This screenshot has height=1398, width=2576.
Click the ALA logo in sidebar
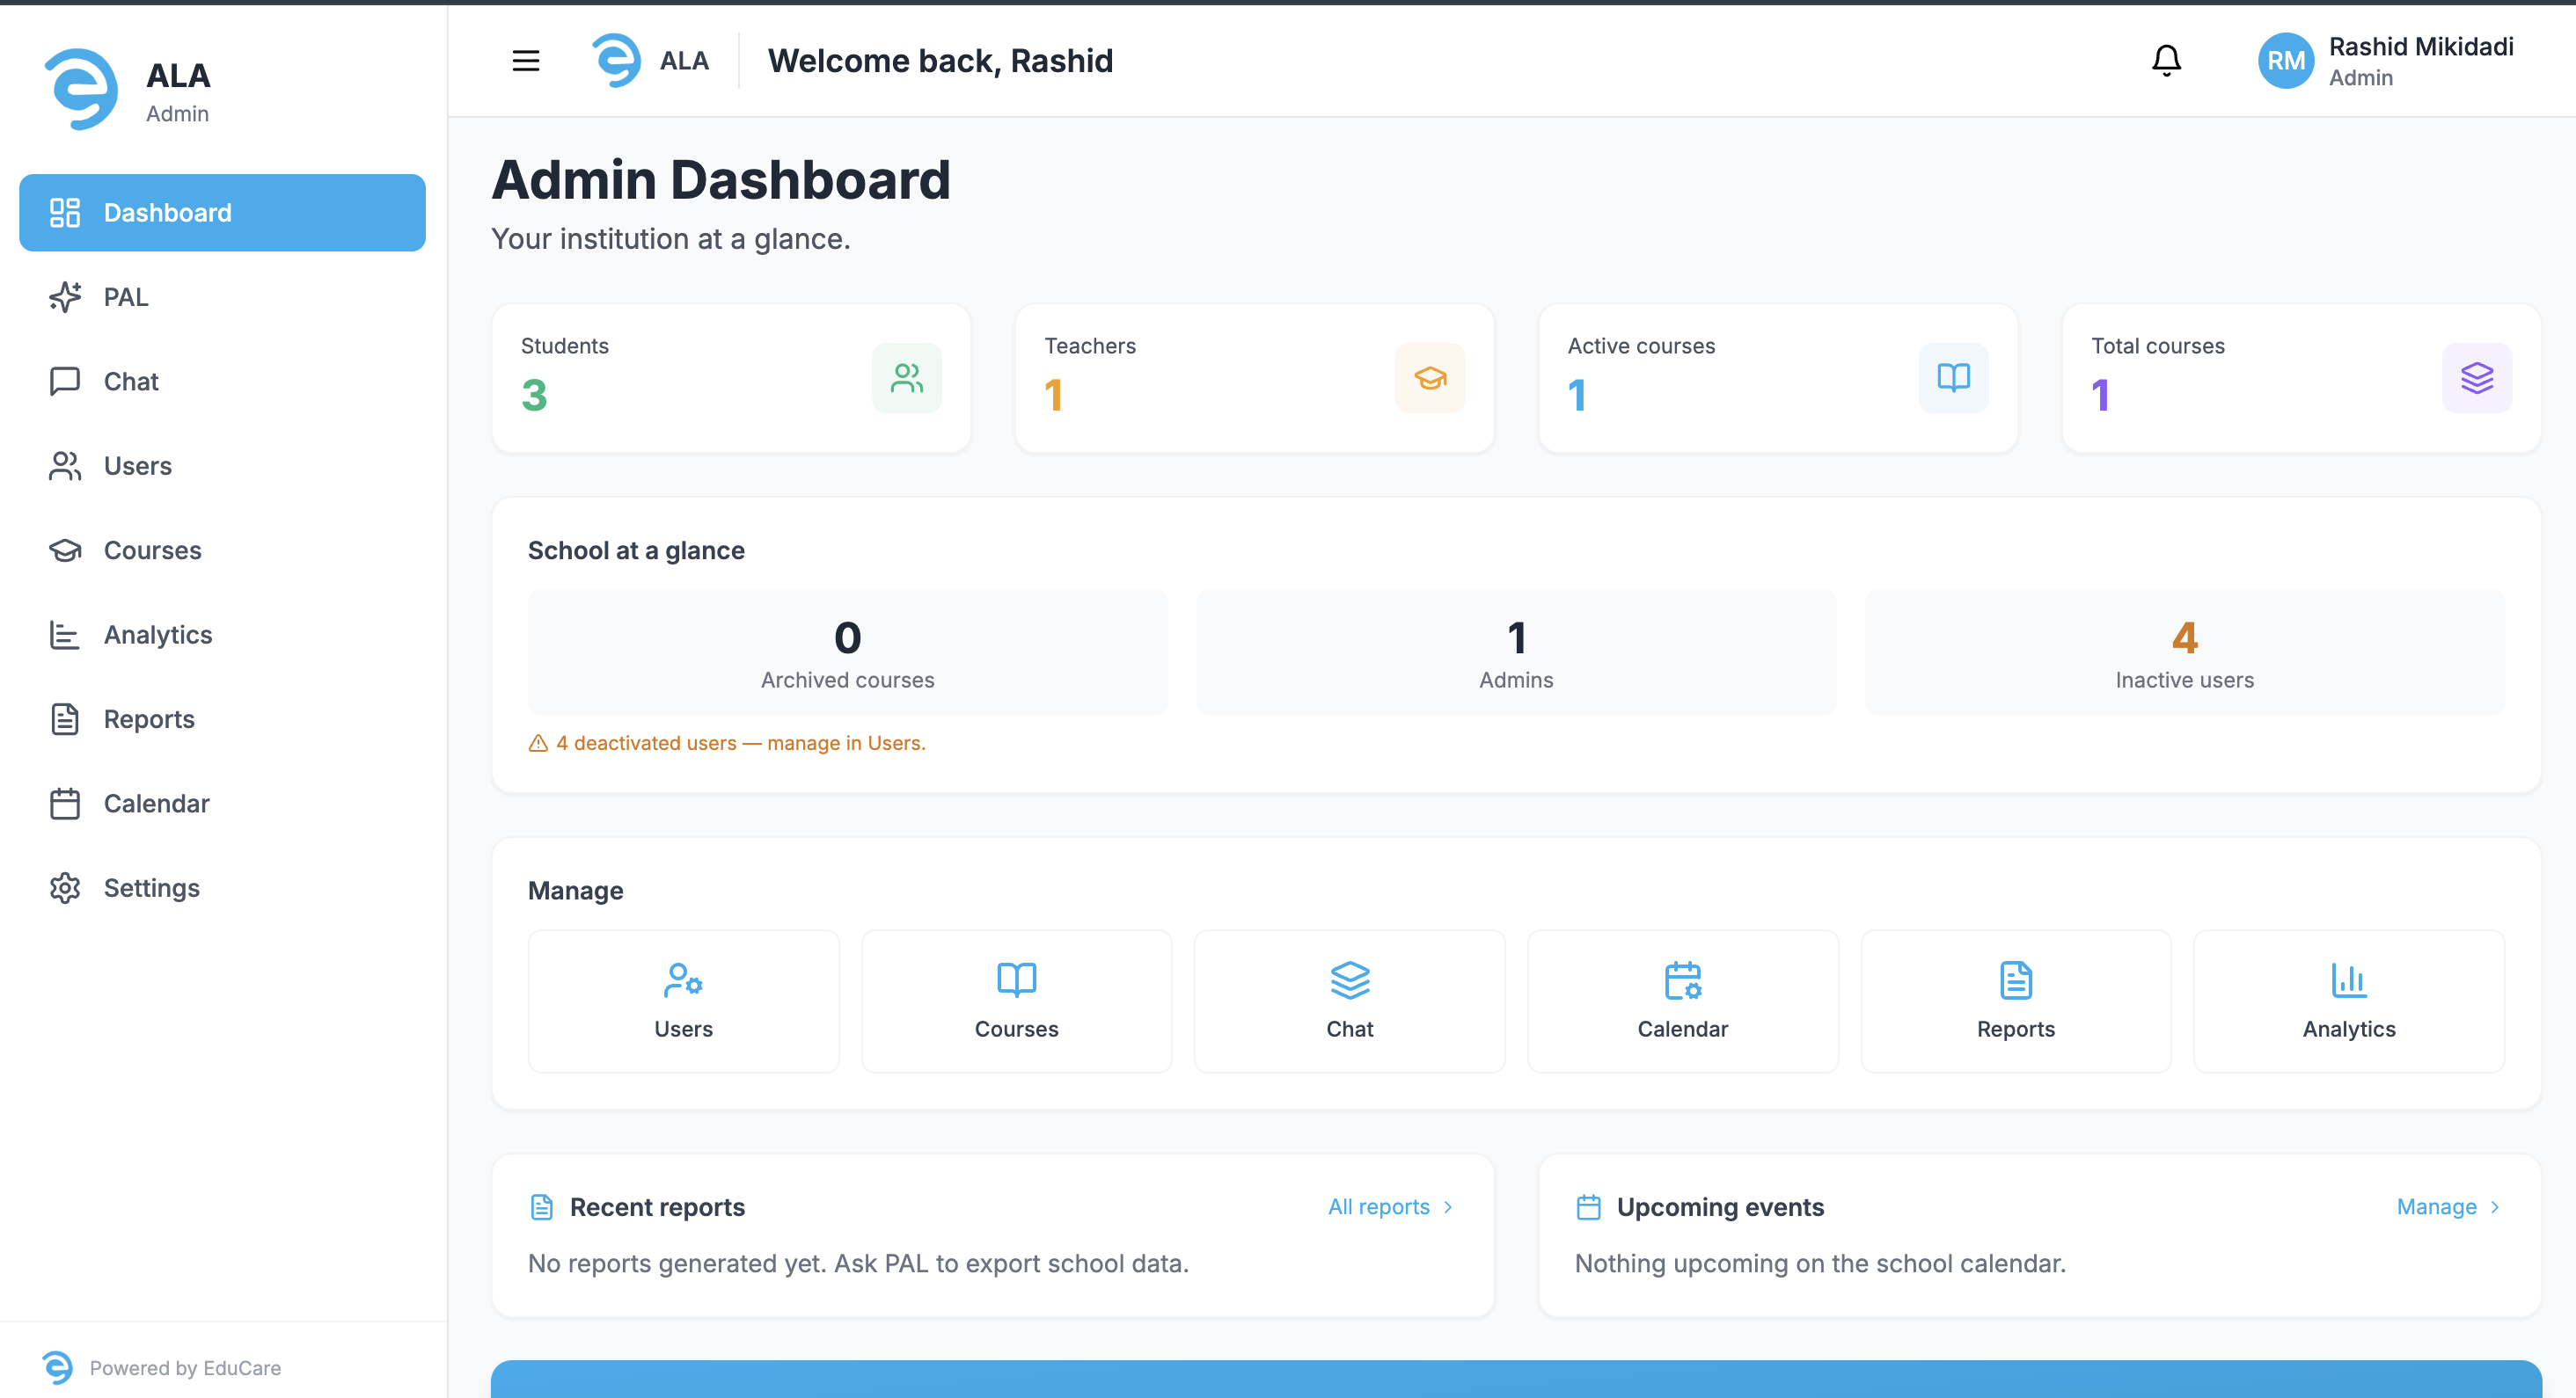click(x=81, y=90)
